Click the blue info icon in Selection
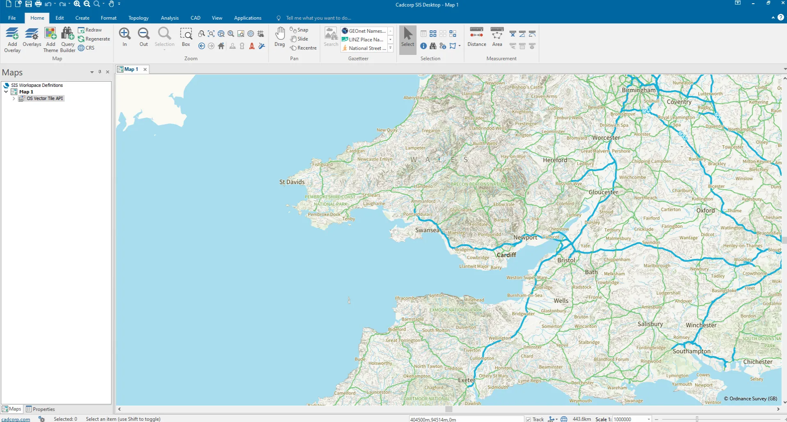Image resolution: width=787 pixels, height=422 pixels. pyautogui.click(x=423, y=46)
